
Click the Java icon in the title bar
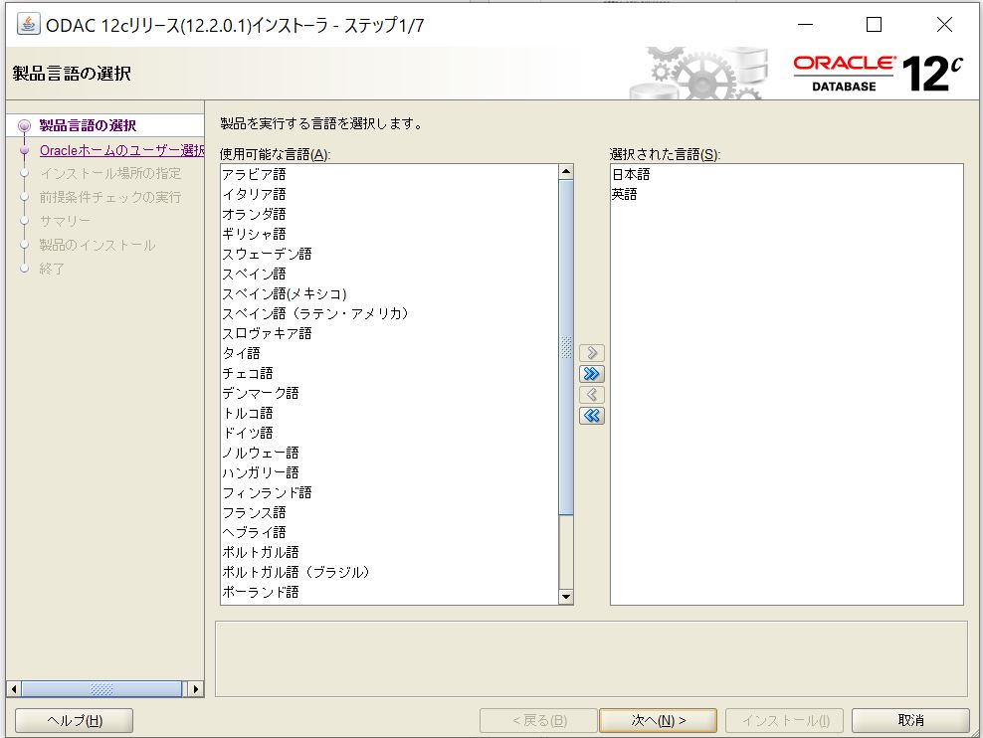(29, 24)
